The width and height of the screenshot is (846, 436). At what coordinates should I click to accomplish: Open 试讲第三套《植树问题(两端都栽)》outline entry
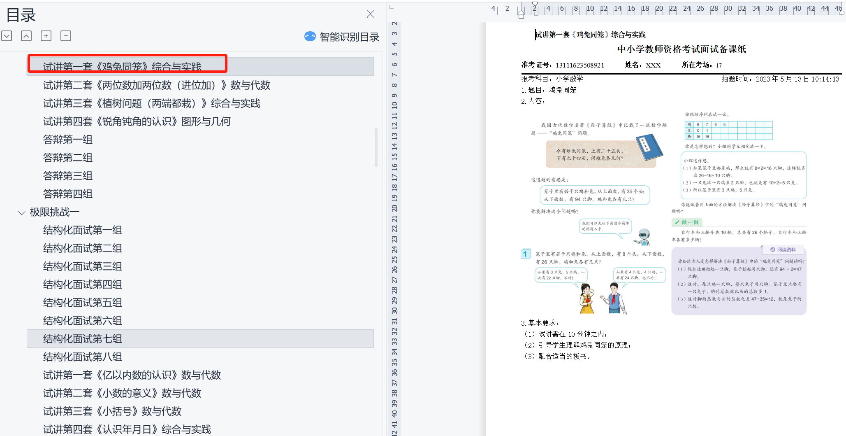tap(151, 103)
